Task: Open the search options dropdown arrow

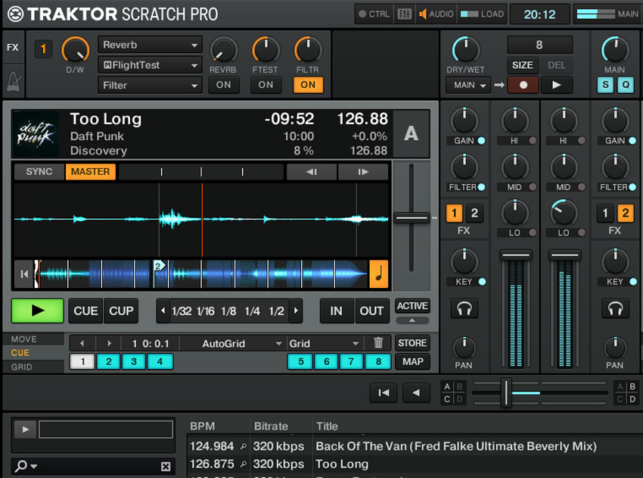Action: [33, 466]
